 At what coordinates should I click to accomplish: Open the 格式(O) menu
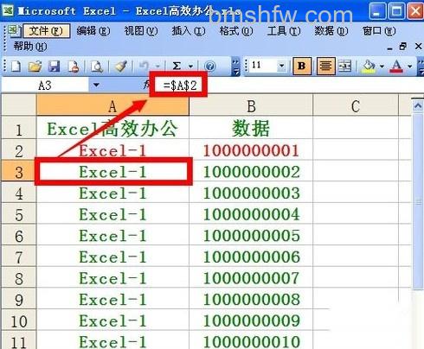[236, 30]
